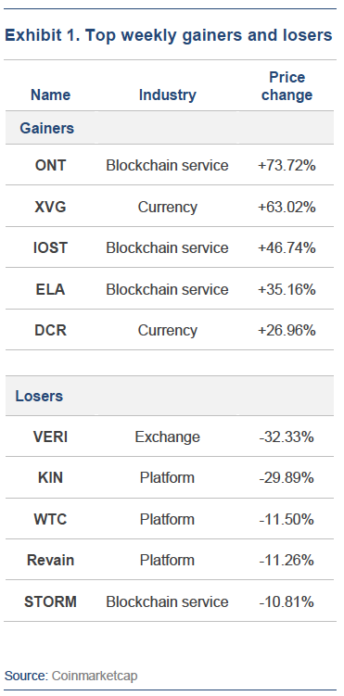344x696 pixels.
Task: Open the Coinmarketcap source text
Action: (95, 676)
